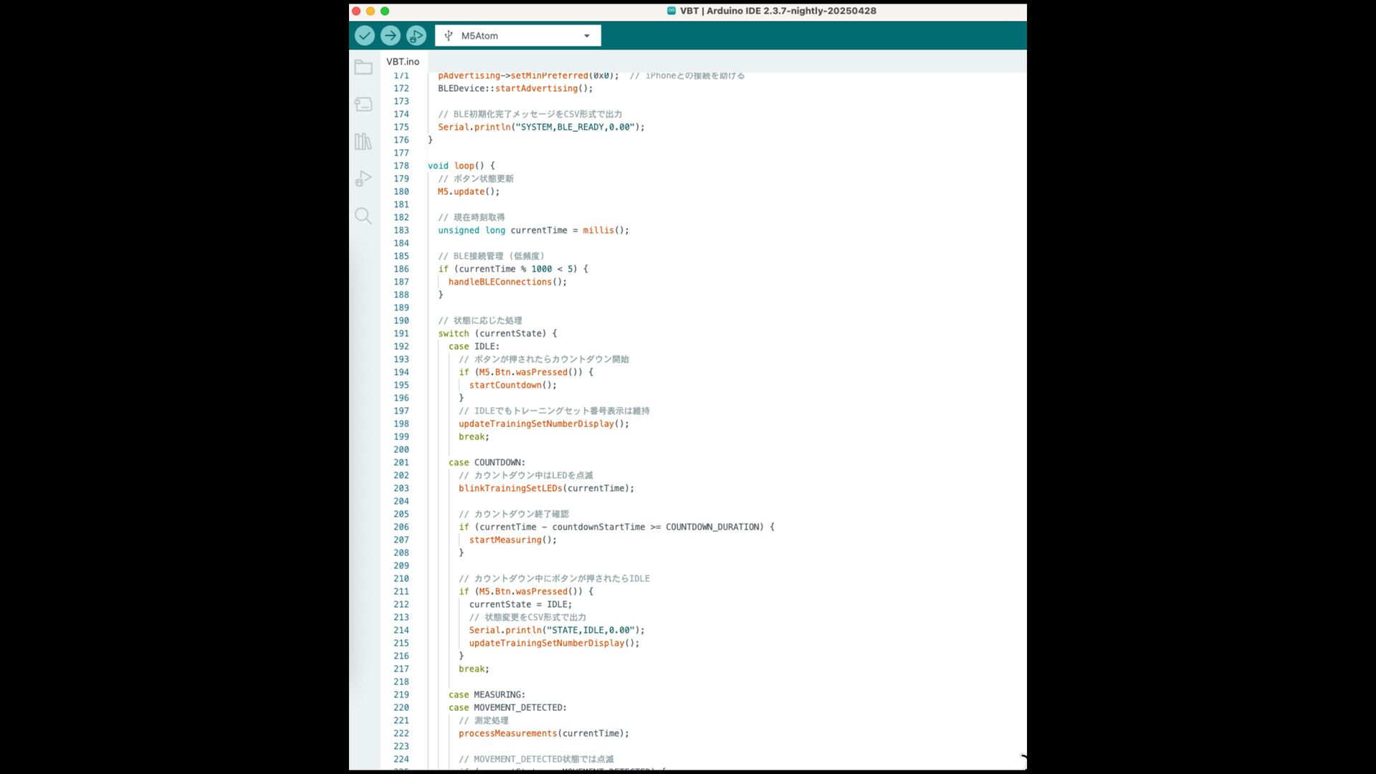Click the VBT Arduino IDE window title
Viewport: 1376px width, 774px height.
(777, 11)
